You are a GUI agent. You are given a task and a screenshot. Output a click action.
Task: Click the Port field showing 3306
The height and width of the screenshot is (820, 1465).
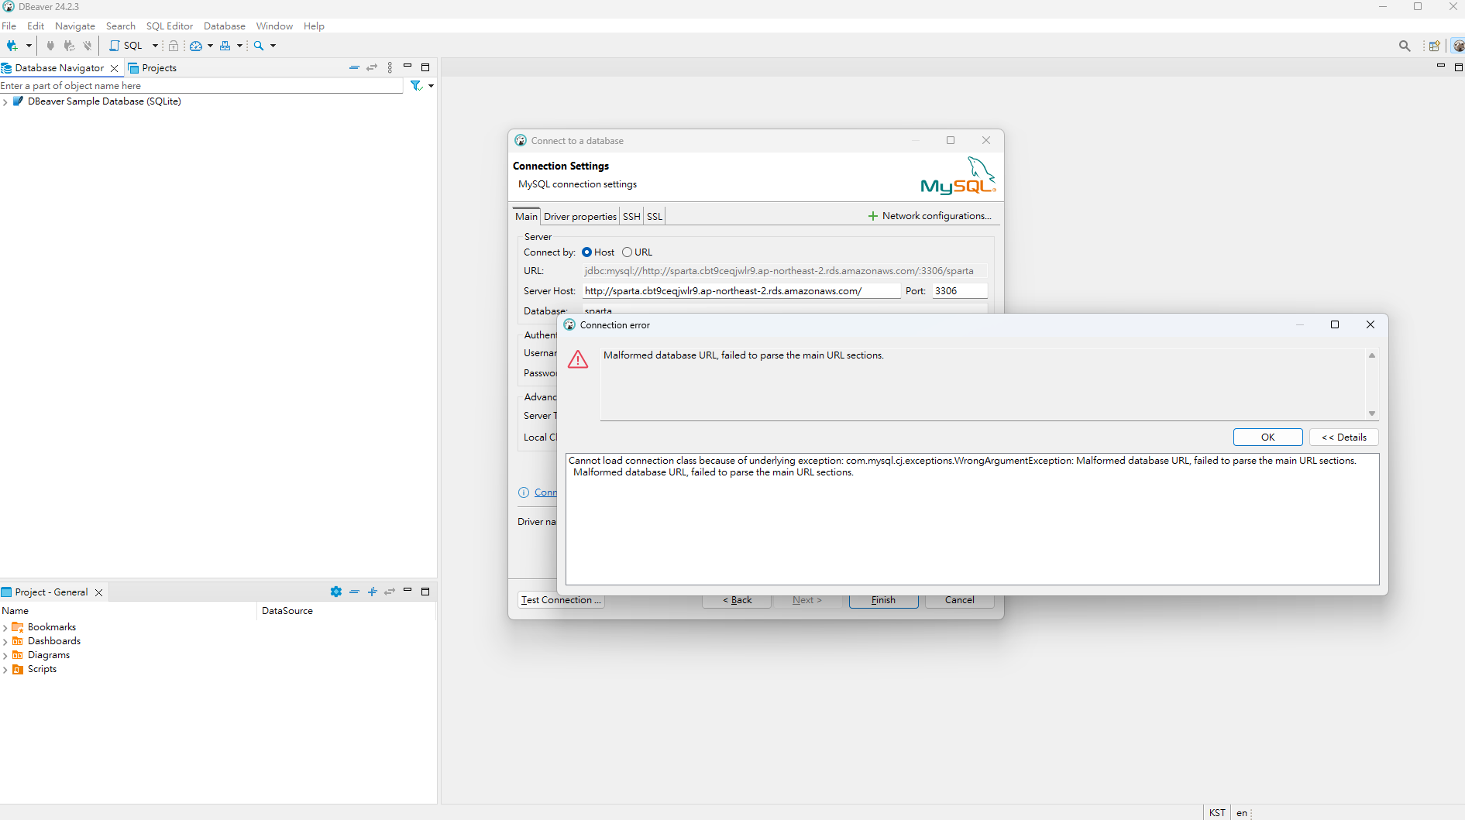(x=959, y=291)
